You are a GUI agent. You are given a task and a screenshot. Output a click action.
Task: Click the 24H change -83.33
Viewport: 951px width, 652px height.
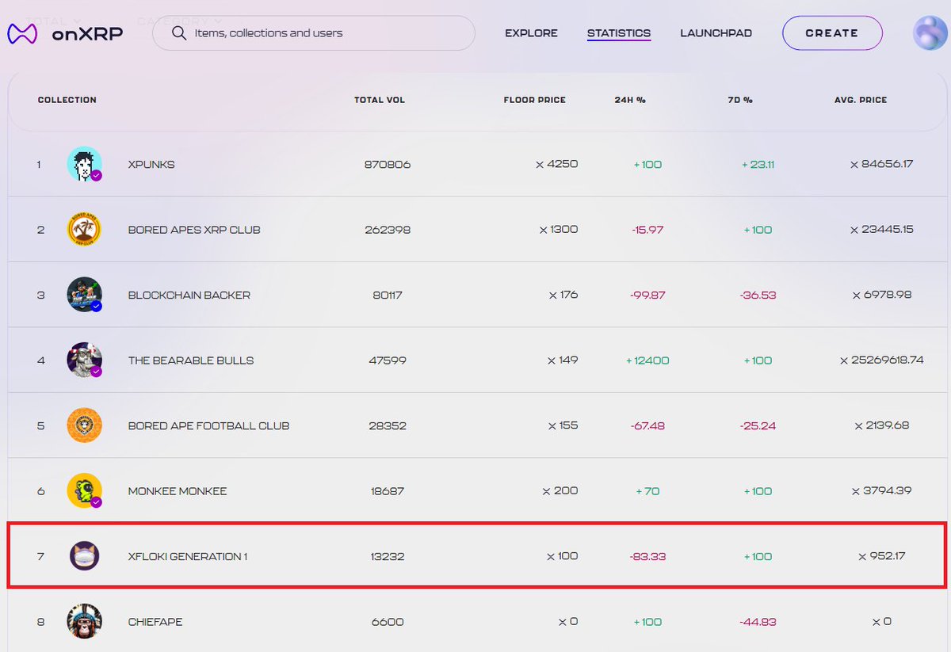click(x=647, y=556)
